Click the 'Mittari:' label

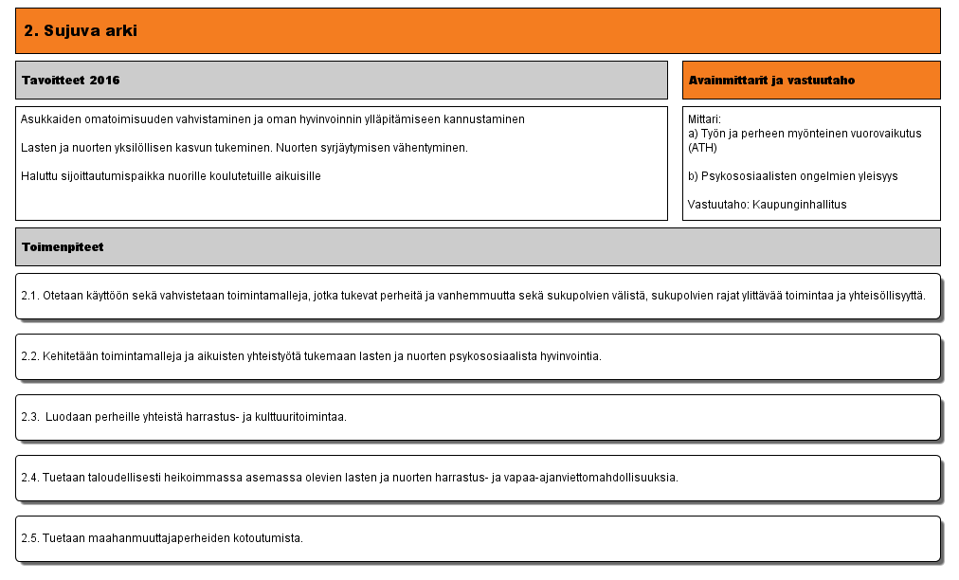(704, 119)
